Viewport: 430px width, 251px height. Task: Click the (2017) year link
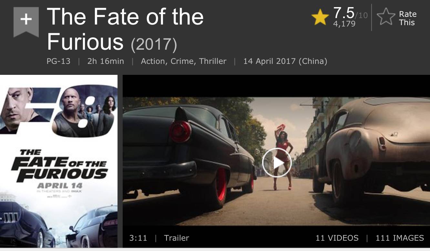coord(154,45)
